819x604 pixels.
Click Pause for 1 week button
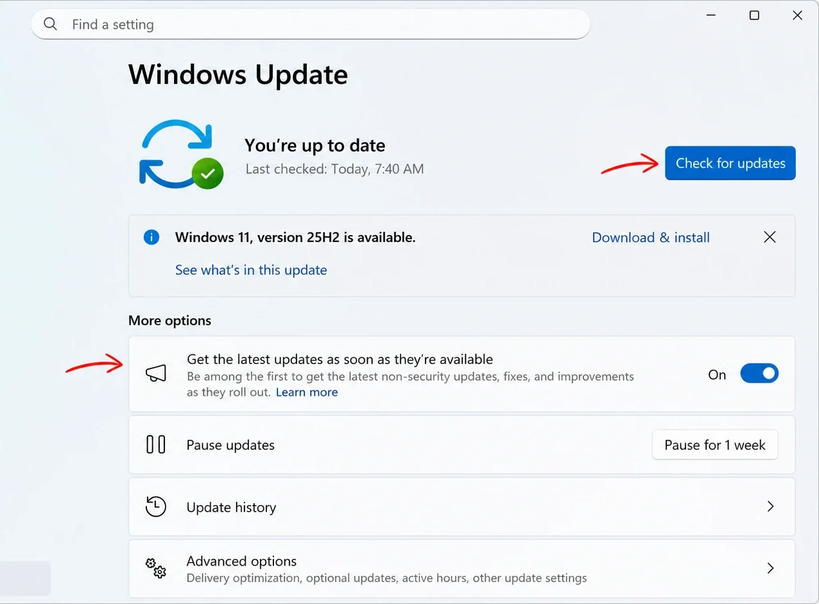coord(715,445)
